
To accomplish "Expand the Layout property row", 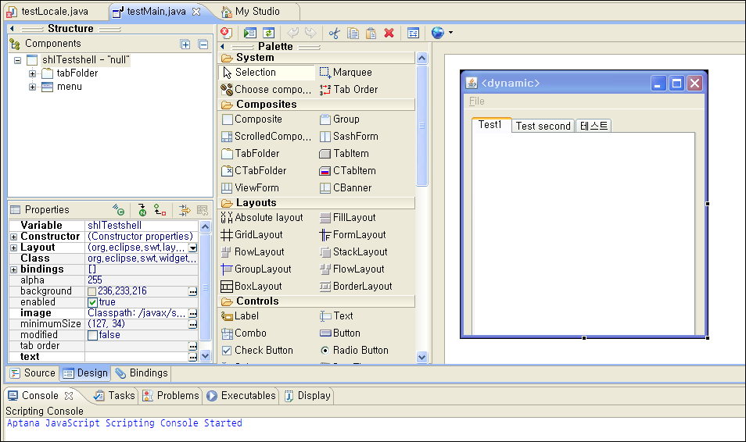I will click(x=14, y=248).
